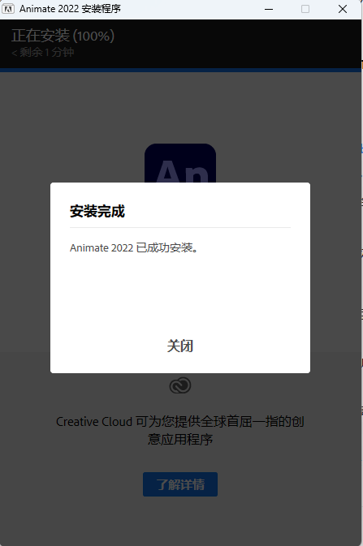
Task: Click the disabled maximize window button
Action: pyautogui.click(x=305, y=9)
